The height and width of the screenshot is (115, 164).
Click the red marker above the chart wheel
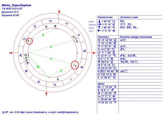(x=59, y=11)
